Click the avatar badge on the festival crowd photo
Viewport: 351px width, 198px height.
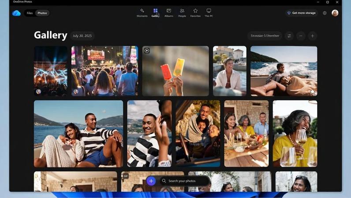(76, 91)
